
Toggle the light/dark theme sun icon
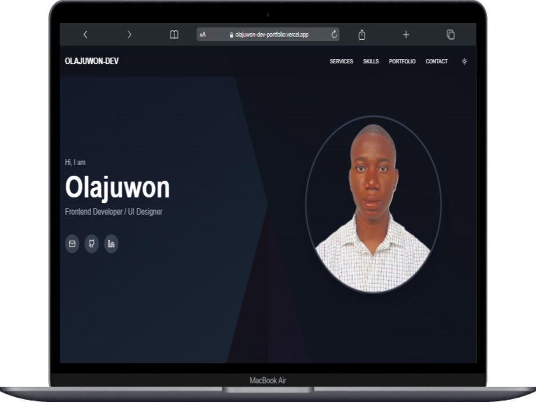(x=464, y=62)
